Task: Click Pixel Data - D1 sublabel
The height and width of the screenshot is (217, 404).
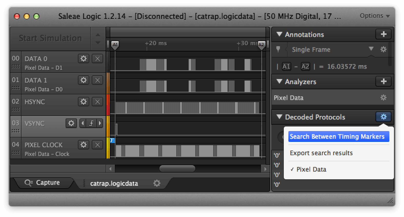Action: (44, 68)
